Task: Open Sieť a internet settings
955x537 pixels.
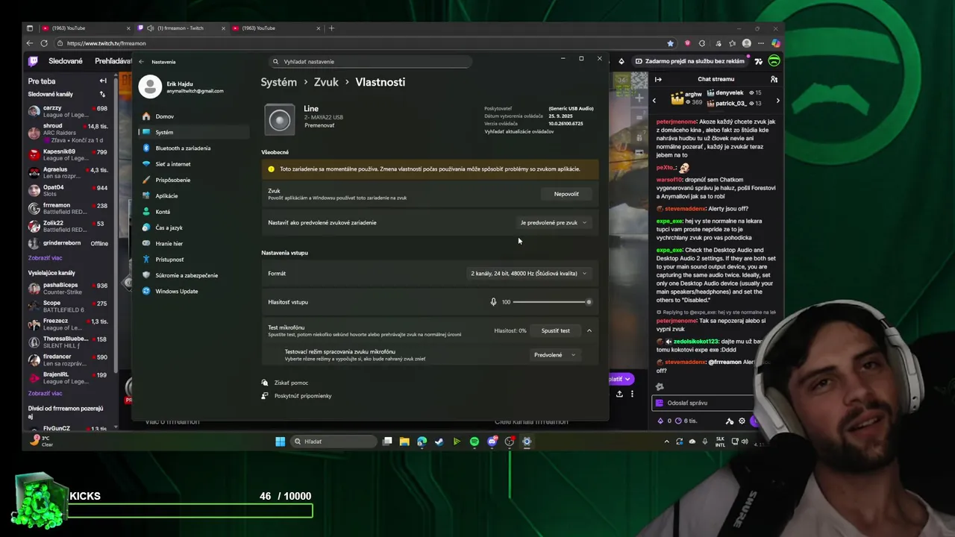Action: [x=193, y=164]
